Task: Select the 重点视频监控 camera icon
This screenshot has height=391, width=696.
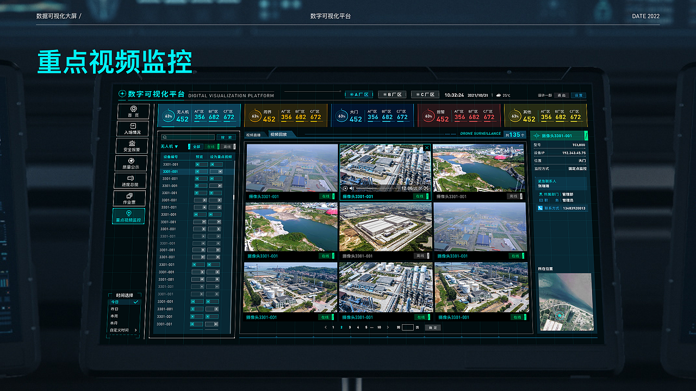Action: point(129,213)
